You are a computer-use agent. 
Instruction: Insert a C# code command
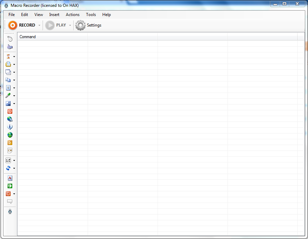pos(10,150)
